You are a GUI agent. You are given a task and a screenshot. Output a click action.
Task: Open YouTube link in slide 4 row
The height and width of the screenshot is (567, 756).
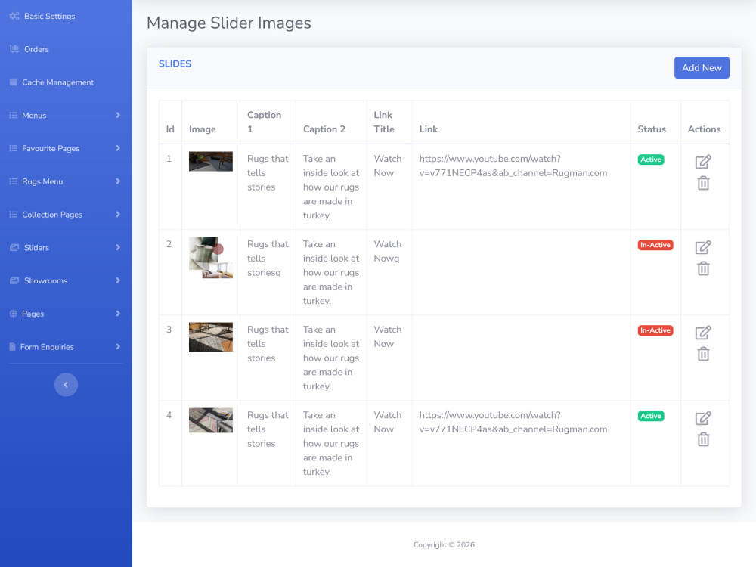click(x=513, y=422)
